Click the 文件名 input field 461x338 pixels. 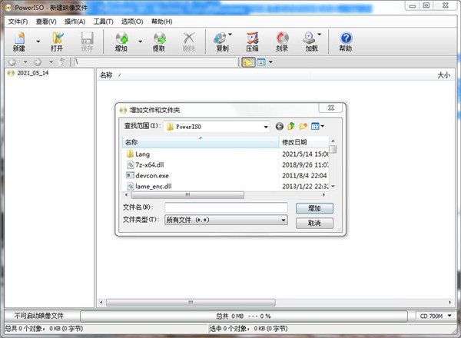pos(226,207)
